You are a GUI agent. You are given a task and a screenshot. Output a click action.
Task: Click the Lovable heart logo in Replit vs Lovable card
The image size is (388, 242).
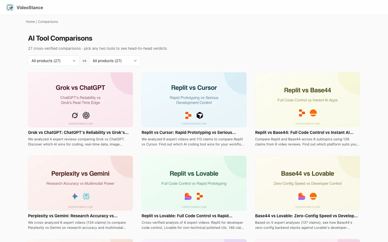pos(188,196)
